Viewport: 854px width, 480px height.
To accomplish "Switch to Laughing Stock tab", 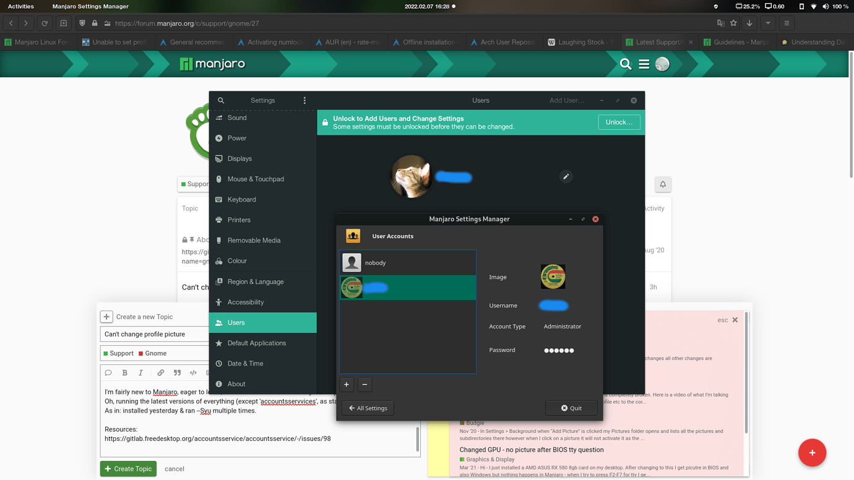I will pos(580,42).
